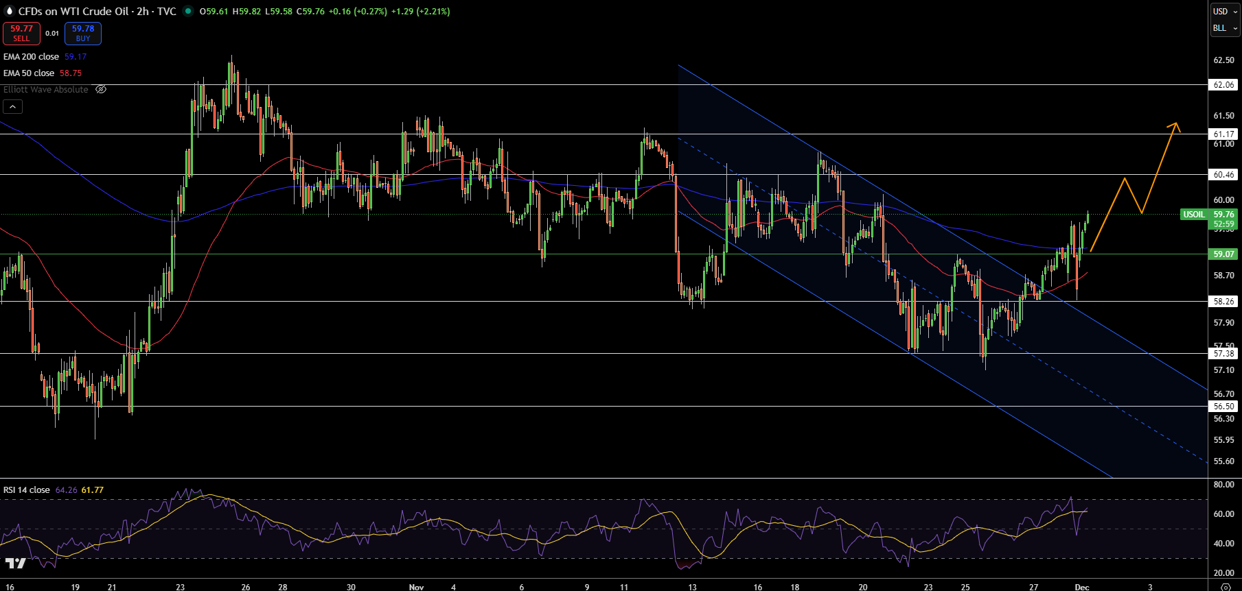The height and width of the screenshot is (591, 1242).
Task: Click the TradingView logo
Action: click(16, 563)
